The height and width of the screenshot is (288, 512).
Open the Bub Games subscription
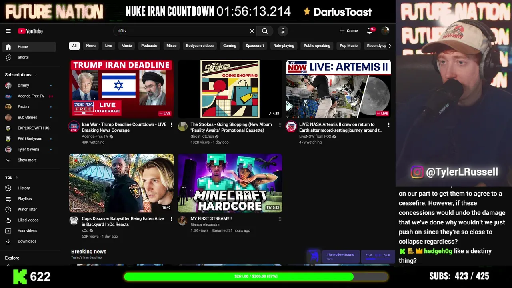click(29, 117)
